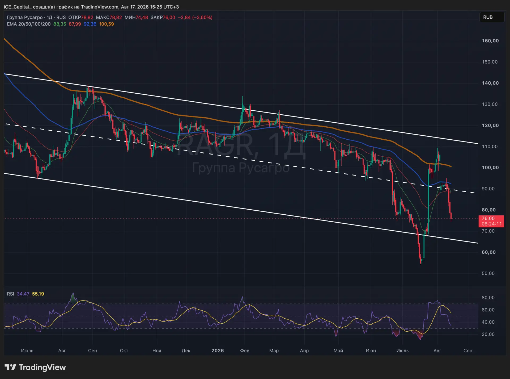Click 20,00 on the RSI scale
The width and height of the screenshot is (510, 379).
[x=488, y=334]
